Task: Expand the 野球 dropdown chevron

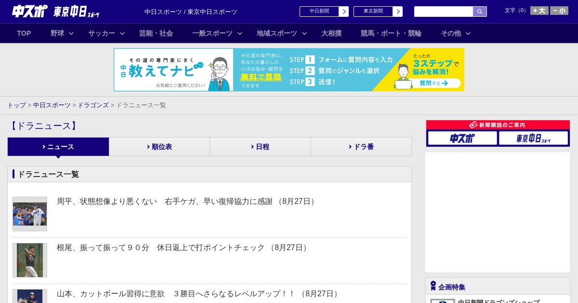Action: point(71,34)
